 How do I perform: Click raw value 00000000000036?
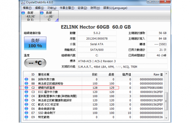pos(151,117)
